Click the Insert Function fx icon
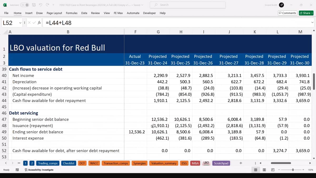 point(39,23)
